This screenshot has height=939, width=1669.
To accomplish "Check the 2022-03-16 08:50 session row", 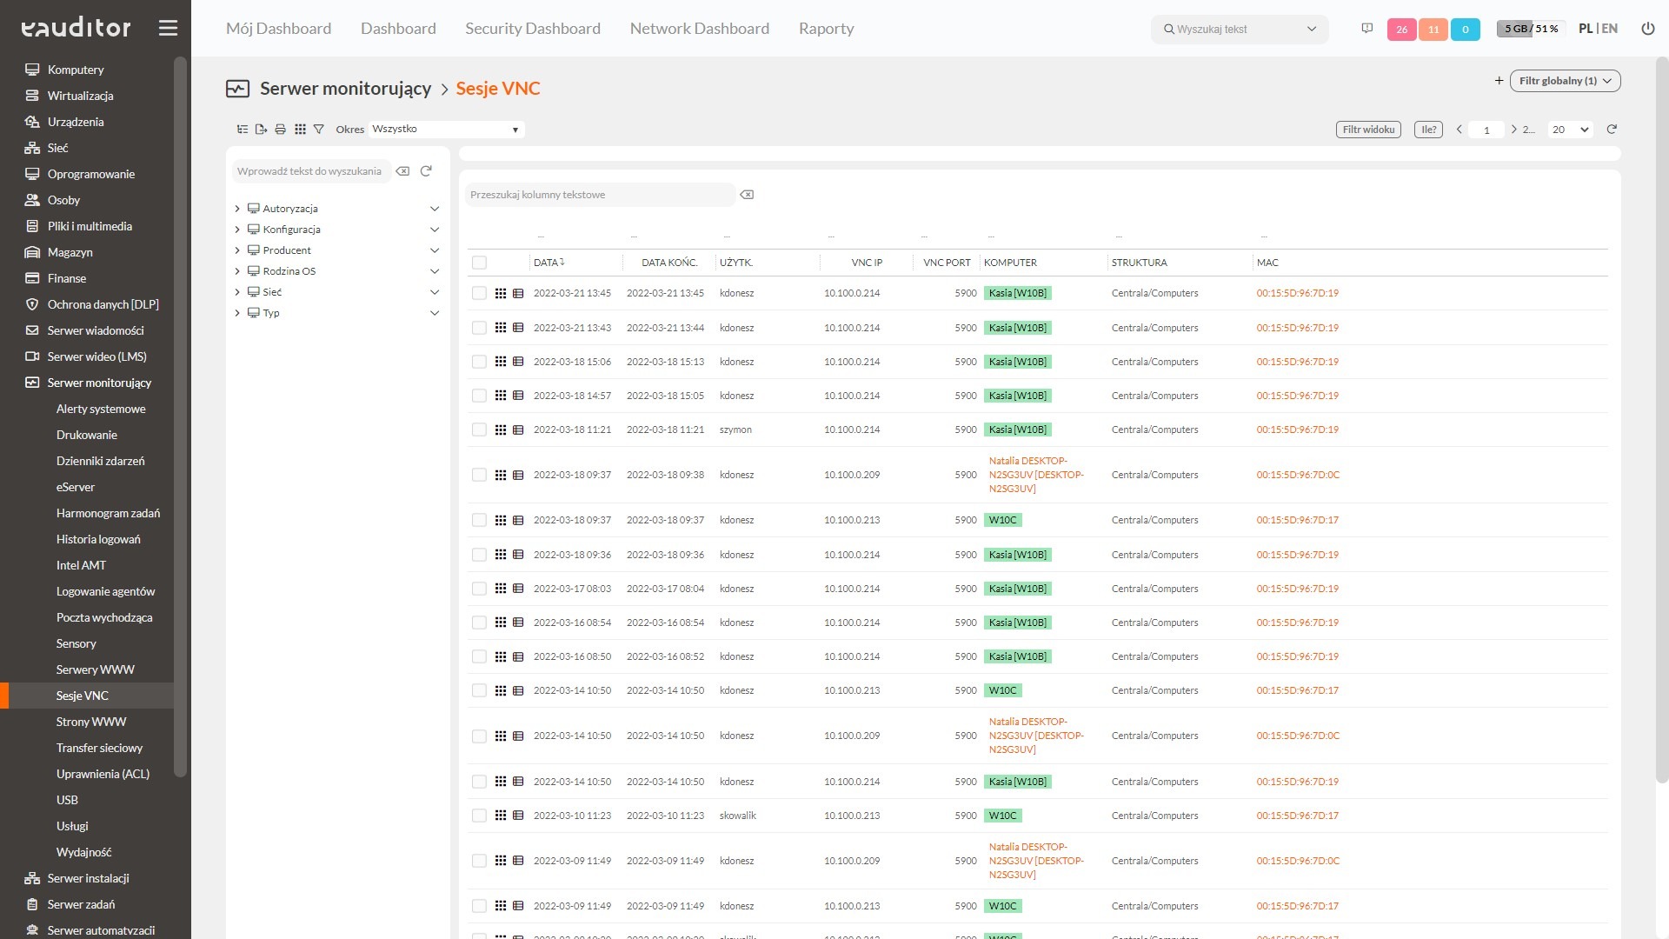I will tap(479, 656).
